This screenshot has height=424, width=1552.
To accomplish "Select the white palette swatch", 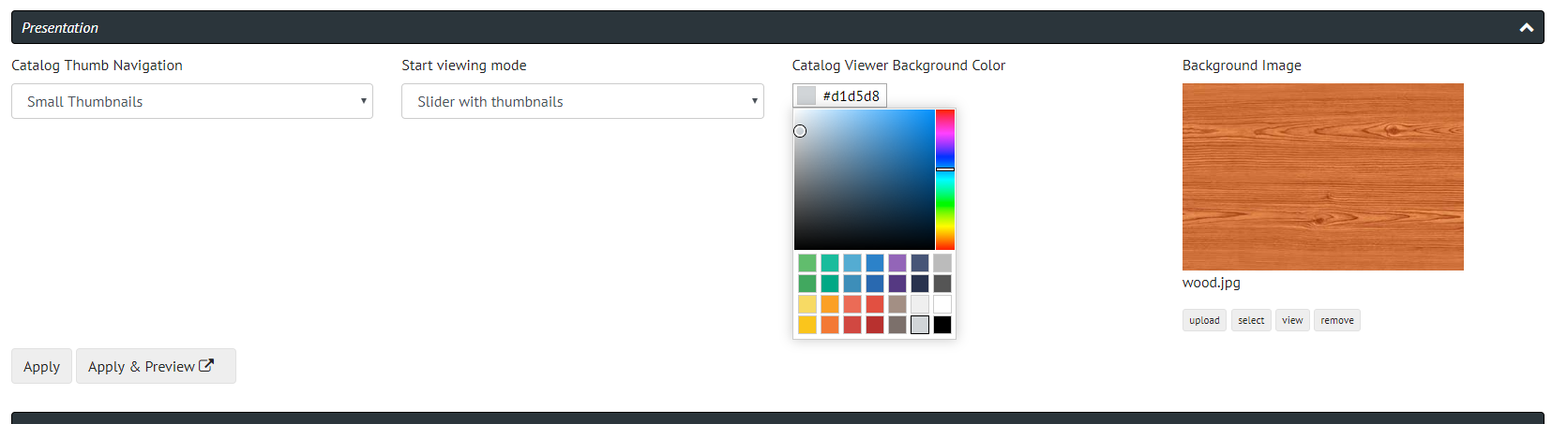I will coord(942,304).
